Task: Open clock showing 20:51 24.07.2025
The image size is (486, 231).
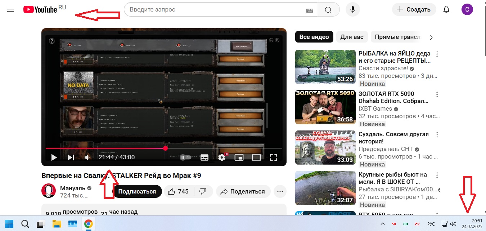Action: point(472,224)
